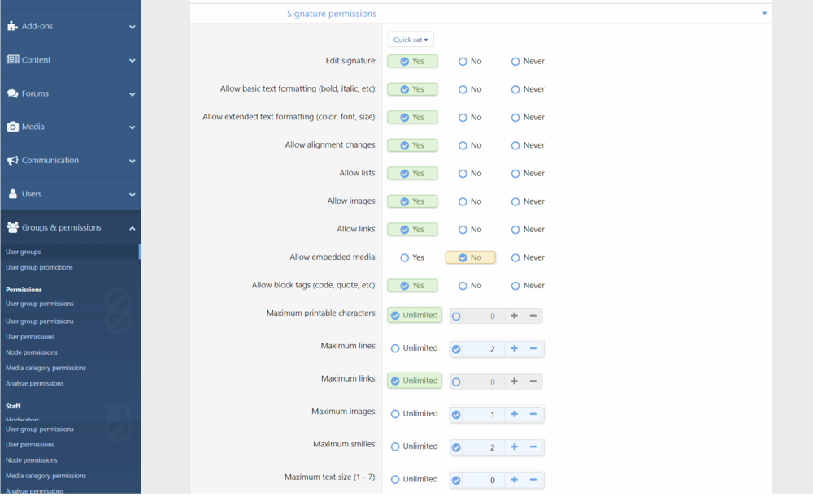Select Yes for Allow embedded media
The width and height of the screenshot is (813, 496).
pos(405,257)
